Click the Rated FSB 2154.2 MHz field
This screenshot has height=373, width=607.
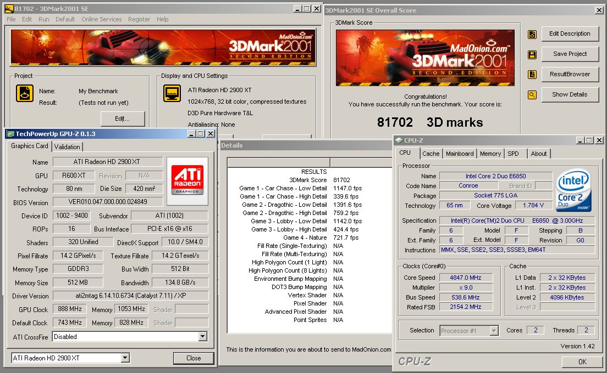click(x=465, y=307)
